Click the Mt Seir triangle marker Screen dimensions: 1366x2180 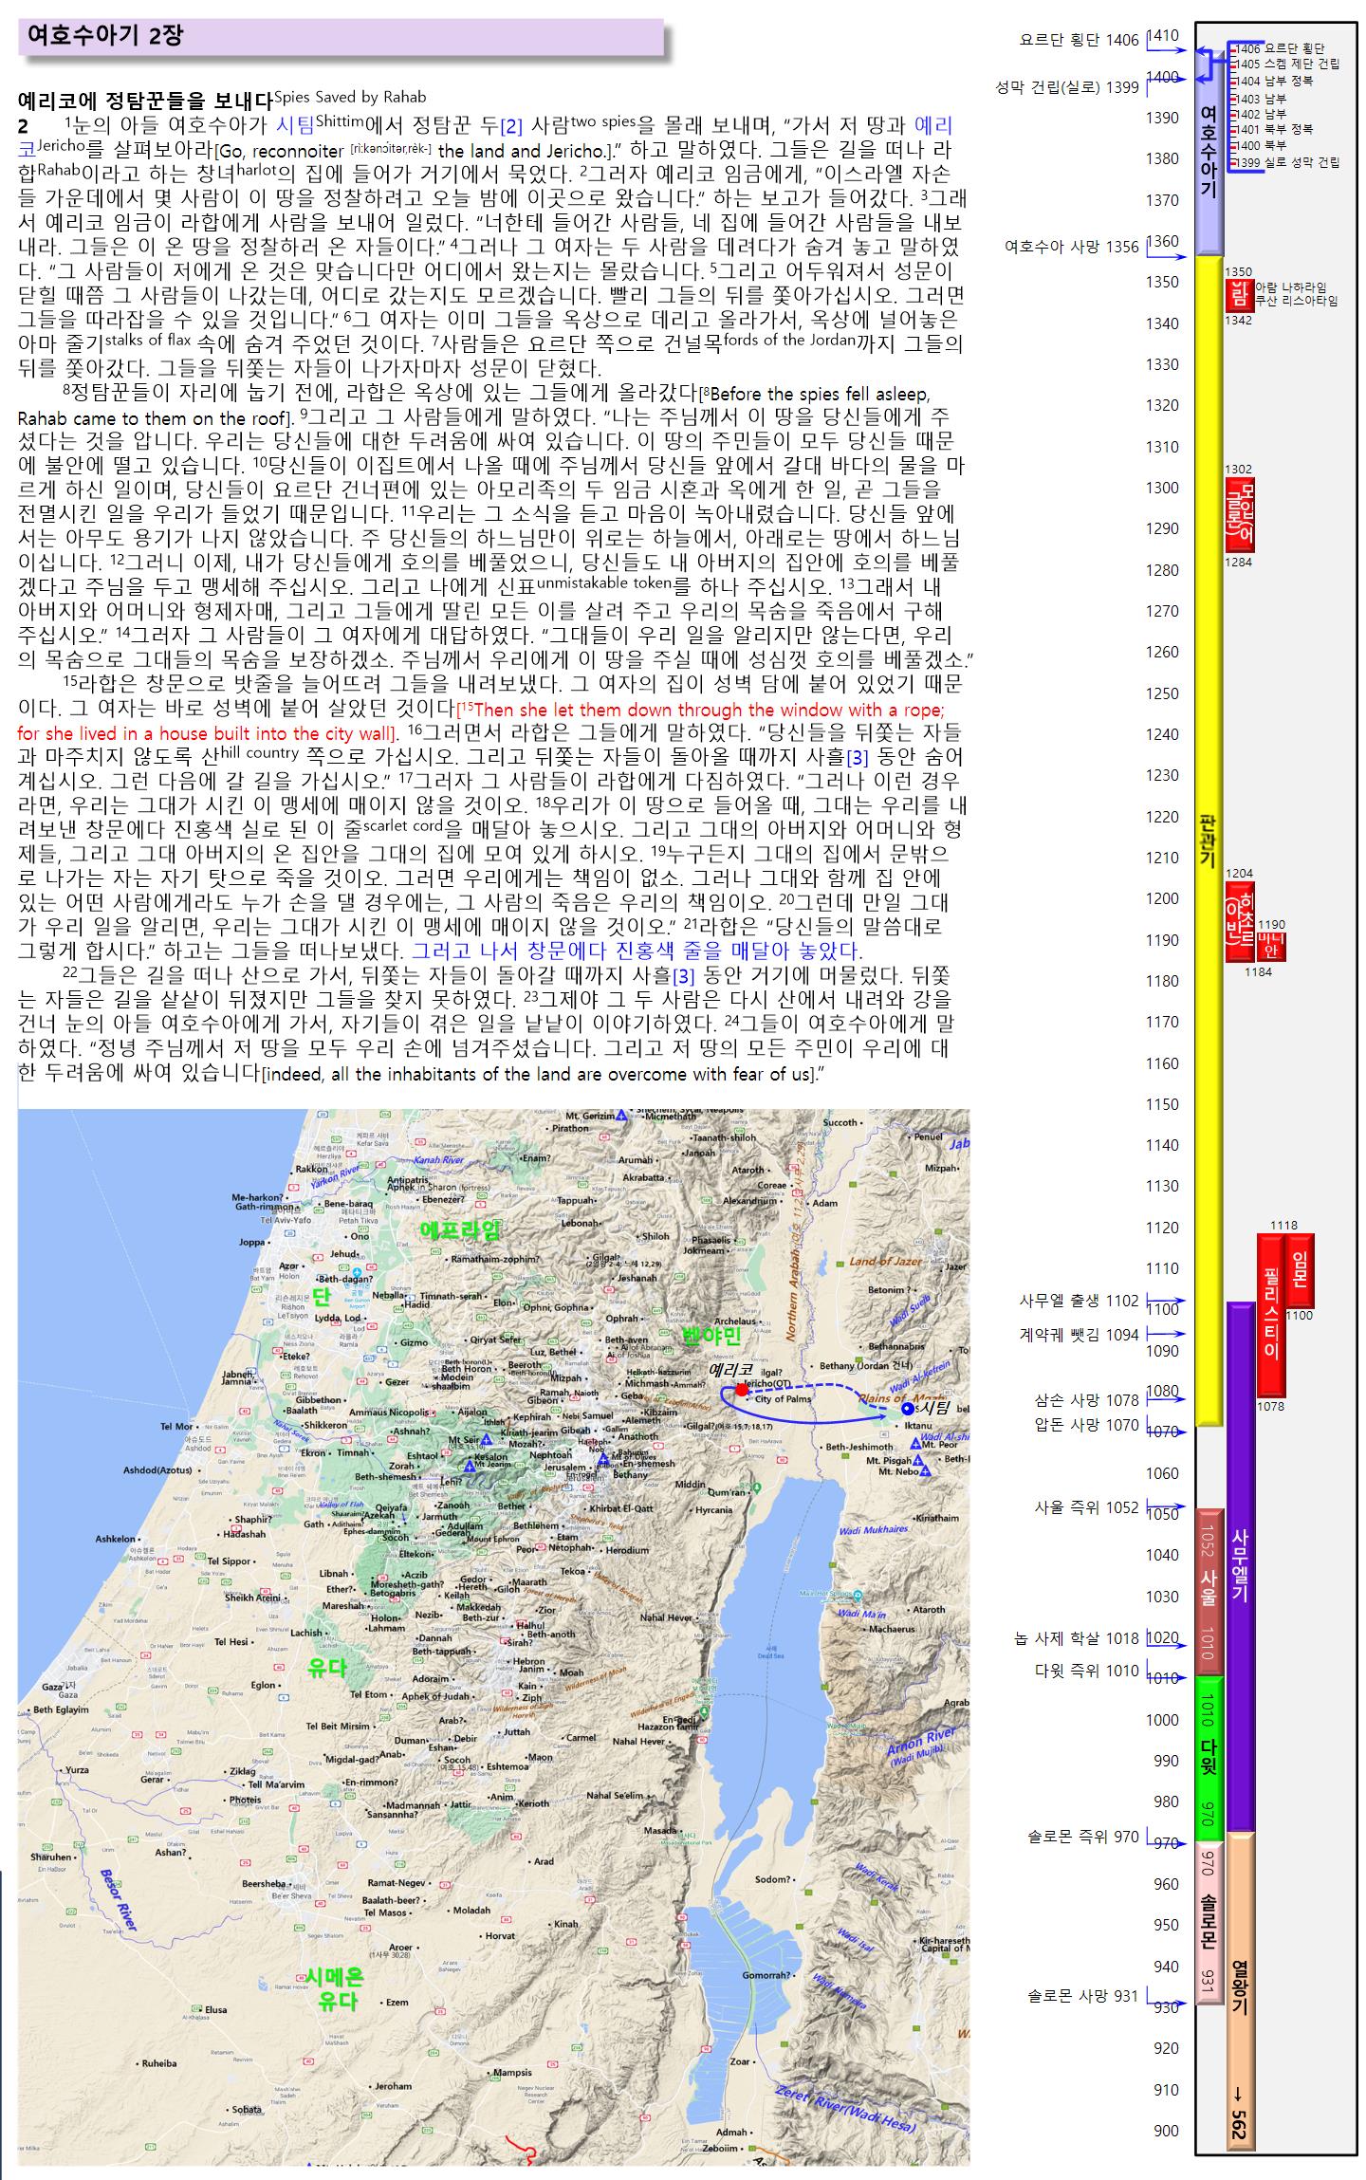(485, 1439)
